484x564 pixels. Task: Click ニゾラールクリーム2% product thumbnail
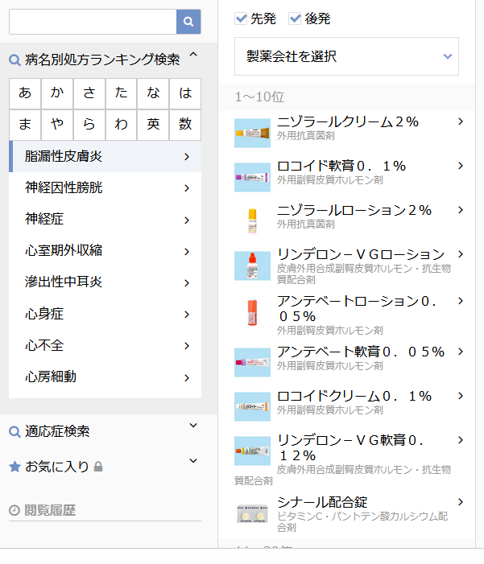coord(252,133)
